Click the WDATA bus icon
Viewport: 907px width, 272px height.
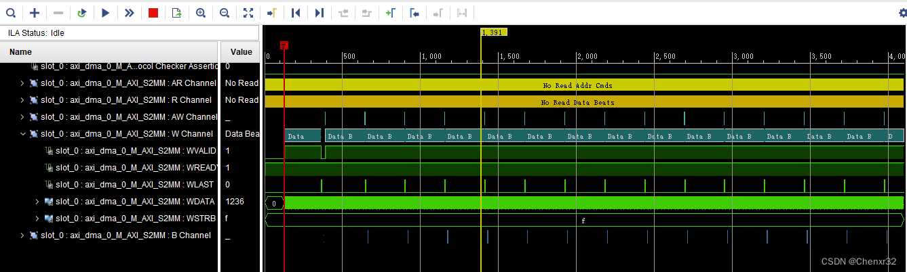49,202
